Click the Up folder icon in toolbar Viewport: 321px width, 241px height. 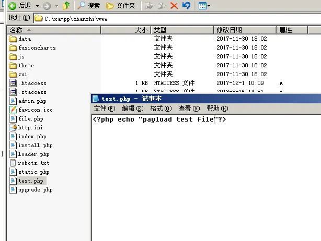point(66,6)
